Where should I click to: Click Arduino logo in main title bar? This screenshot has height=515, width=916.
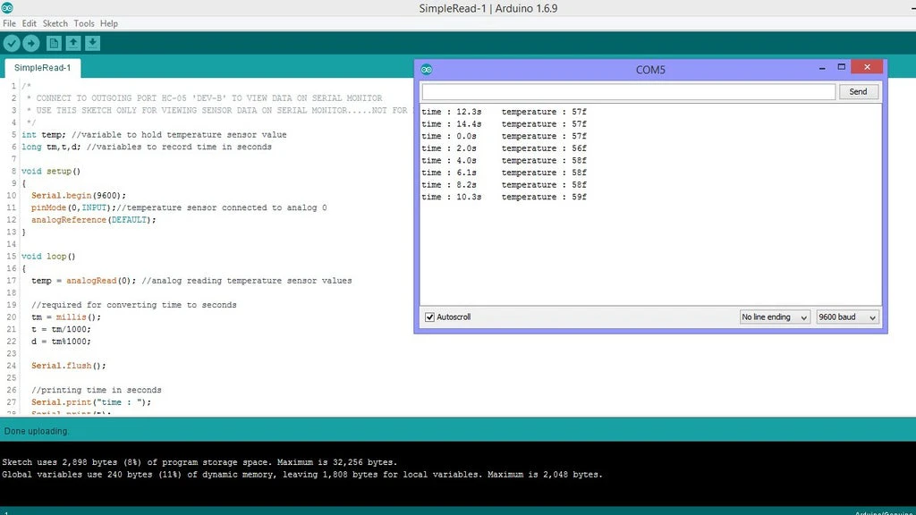8,8
